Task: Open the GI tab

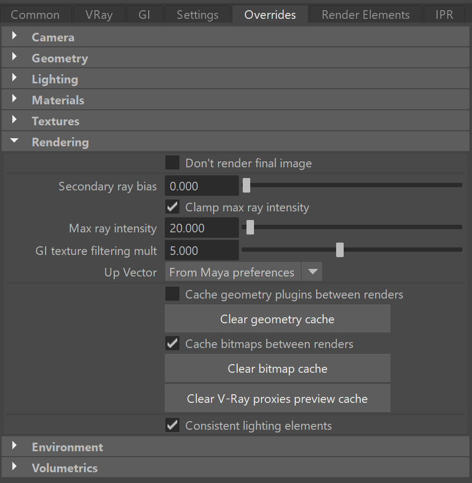Action: (144, 15)
